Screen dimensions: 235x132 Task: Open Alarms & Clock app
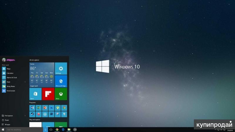(x=14, y=77)
